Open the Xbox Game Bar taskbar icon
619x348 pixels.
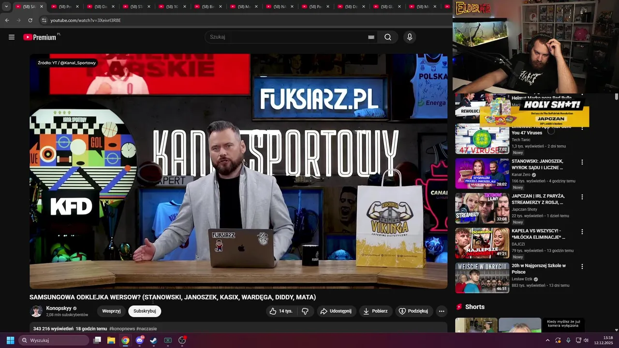[x=168, y=340]
